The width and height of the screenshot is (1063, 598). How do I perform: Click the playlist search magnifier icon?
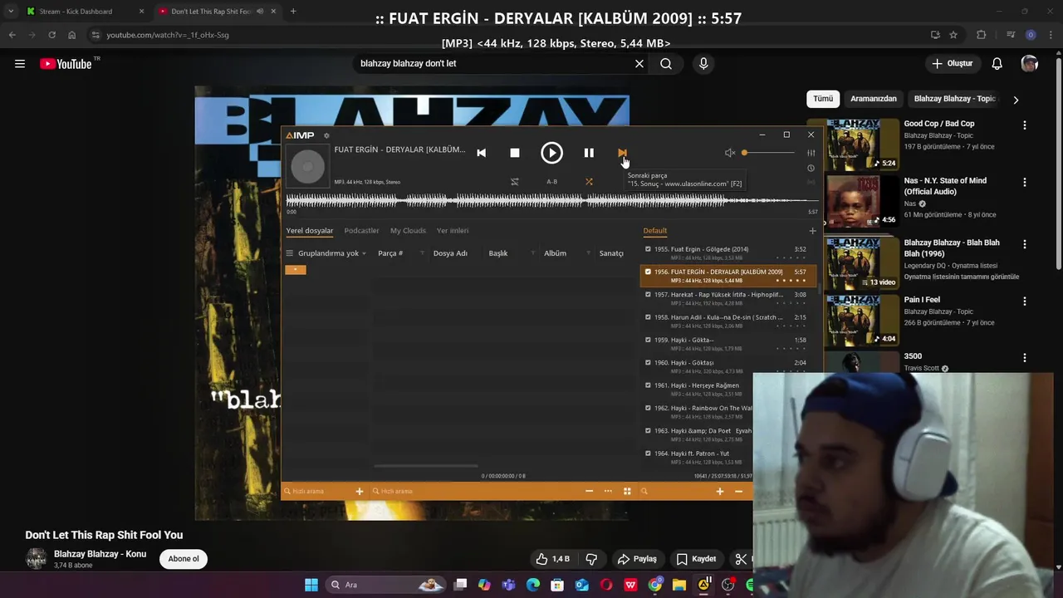[644, 492]
